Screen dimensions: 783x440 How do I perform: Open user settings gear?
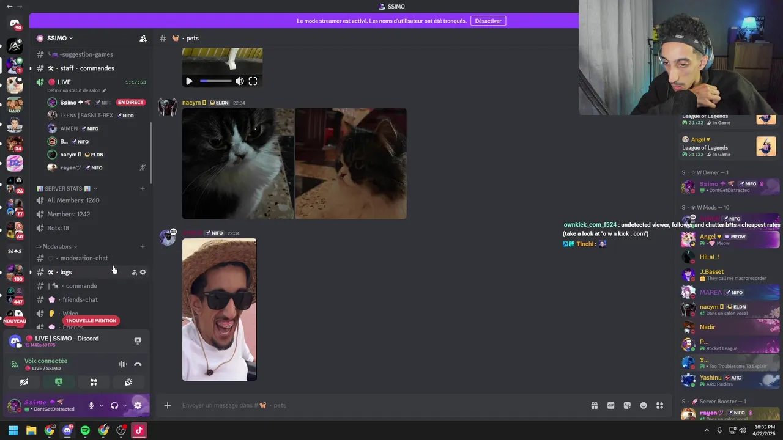tap(138, 405)
